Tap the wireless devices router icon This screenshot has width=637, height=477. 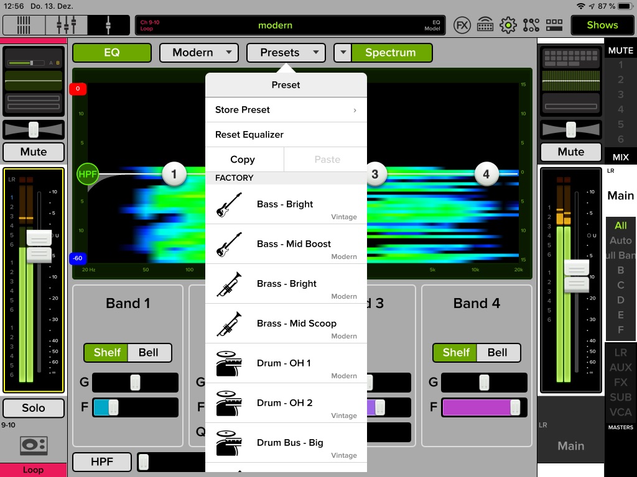485,25
